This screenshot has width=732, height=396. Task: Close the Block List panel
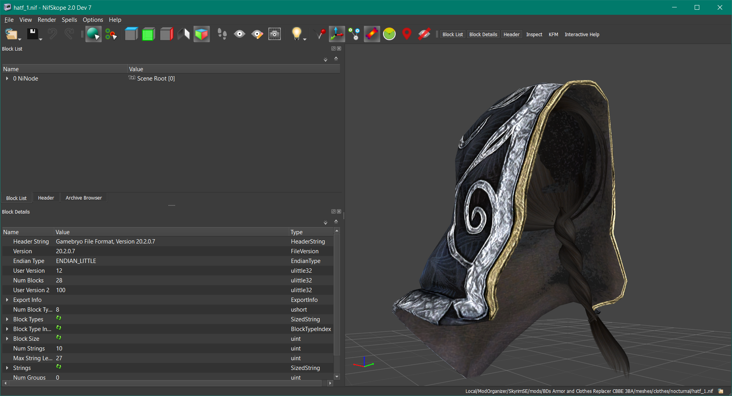[x=339, y=49]
